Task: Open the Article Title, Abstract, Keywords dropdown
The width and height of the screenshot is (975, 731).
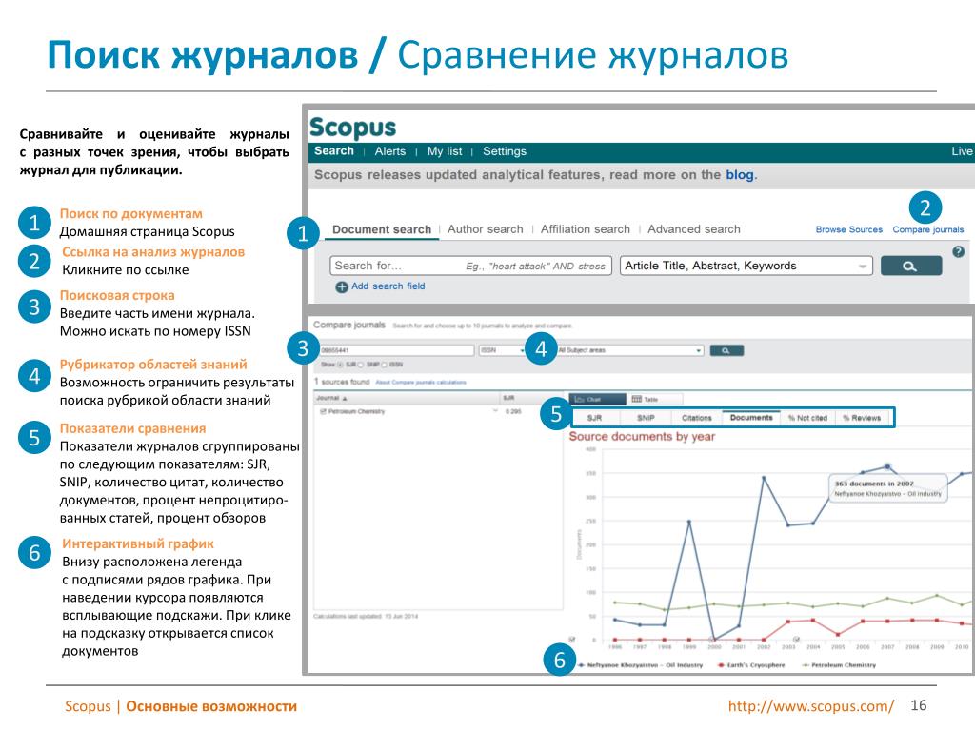Action: point(746,267)
